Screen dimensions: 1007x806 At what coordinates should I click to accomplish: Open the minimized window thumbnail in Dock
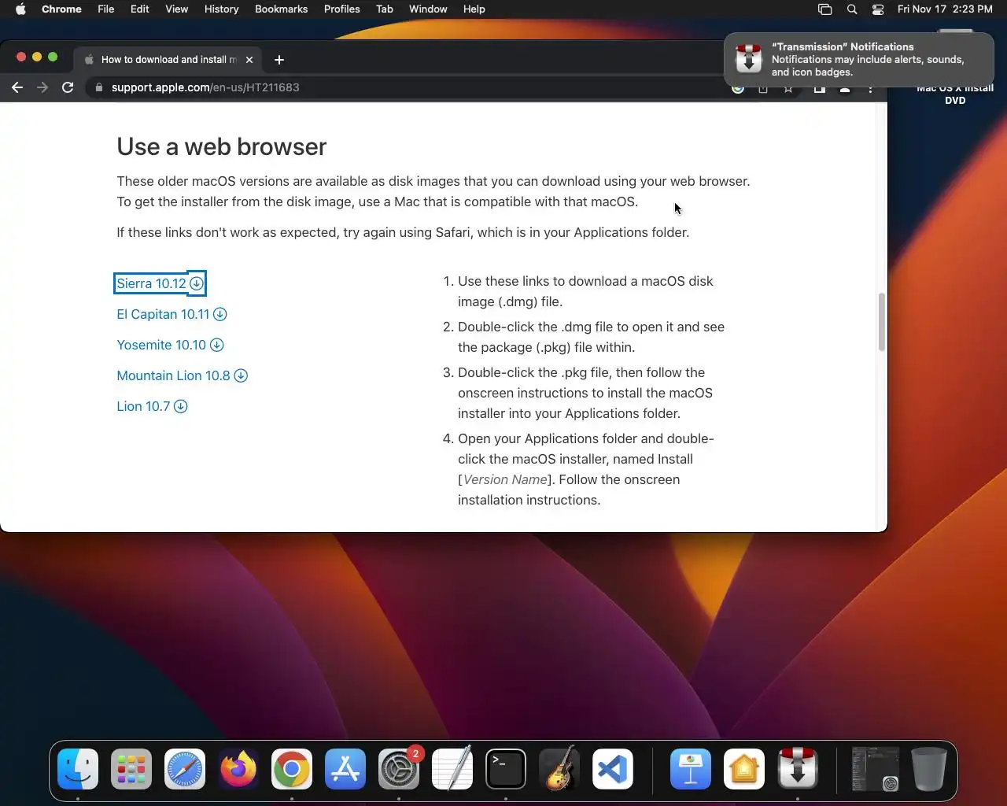[876, 769]
